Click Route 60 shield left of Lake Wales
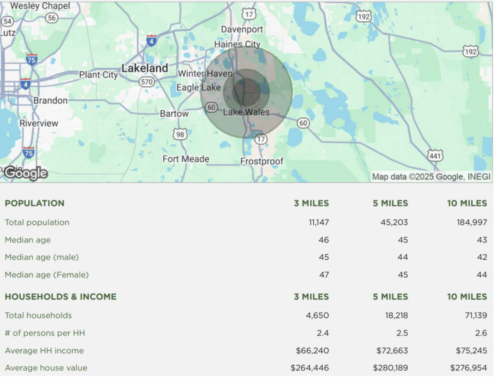This screenshot has height=379, width=496. click(x=211, y=107)
